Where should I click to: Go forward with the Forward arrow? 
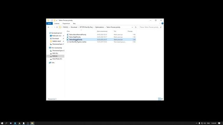point(52,27)
